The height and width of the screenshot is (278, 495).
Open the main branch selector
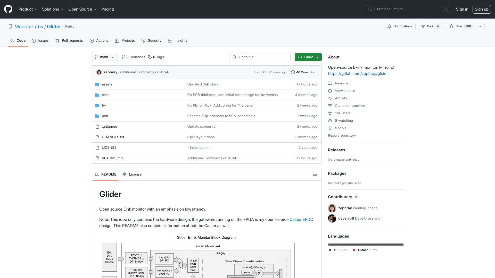tap(104, 57)
